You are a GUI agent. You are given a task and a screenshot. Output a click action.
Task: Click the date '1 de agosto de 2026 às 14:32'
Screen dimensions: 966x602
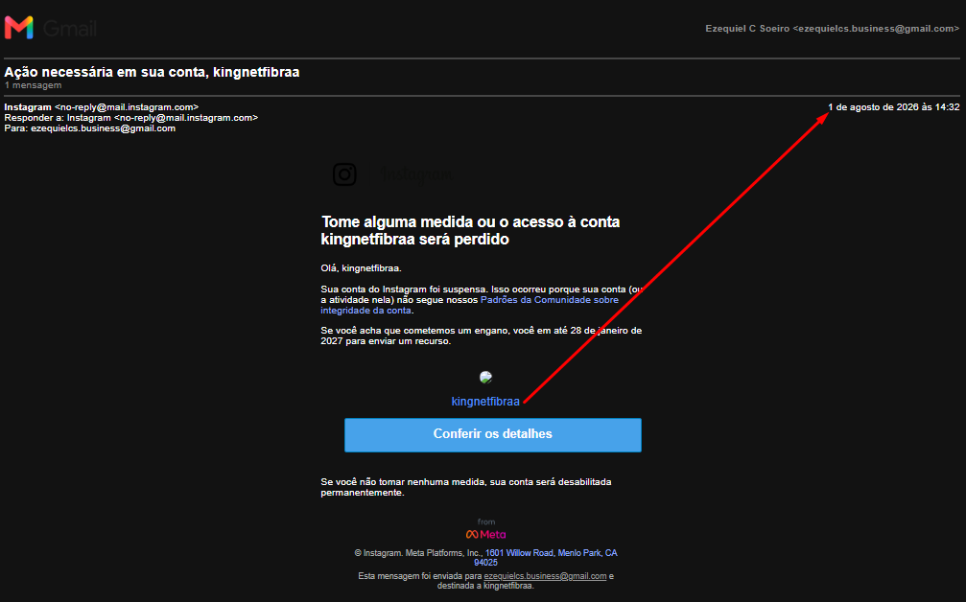(893, 107)
